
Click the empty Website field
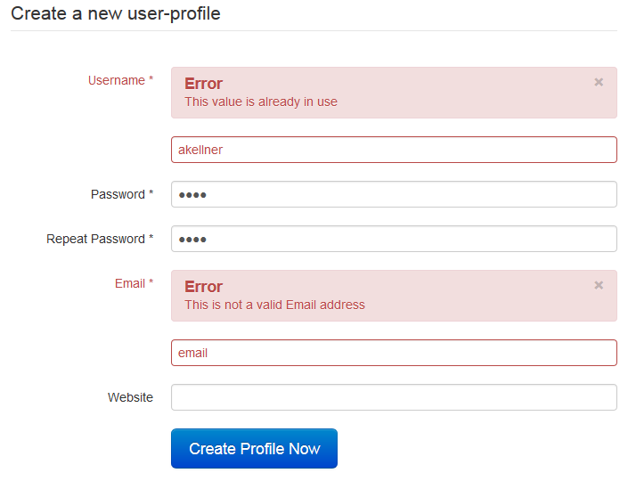pos(394,397)
